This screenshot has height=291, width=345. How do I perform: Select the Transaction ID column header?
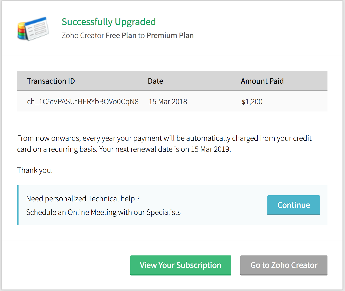(x=51, y=81)
